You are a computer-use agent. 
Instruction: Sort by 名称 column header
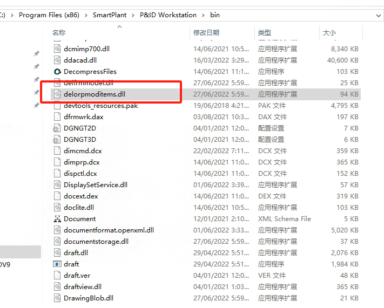click(59, 32)
